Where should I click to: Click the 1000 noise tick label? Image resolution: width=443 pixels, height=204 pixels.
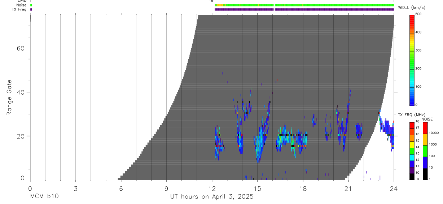click(x=432, y=145)
